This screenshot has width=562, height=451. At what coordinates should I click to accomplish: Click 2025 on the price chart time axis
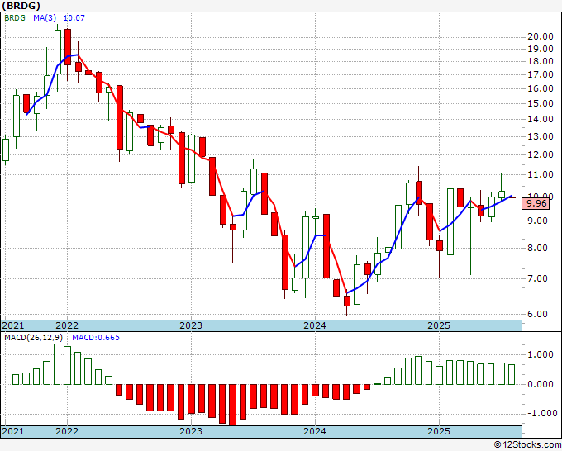tap(439, 326)
